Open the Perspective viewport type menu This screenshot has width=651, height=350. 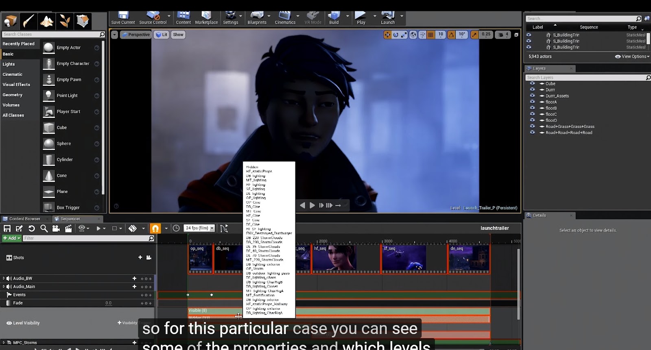coord(136,35)
